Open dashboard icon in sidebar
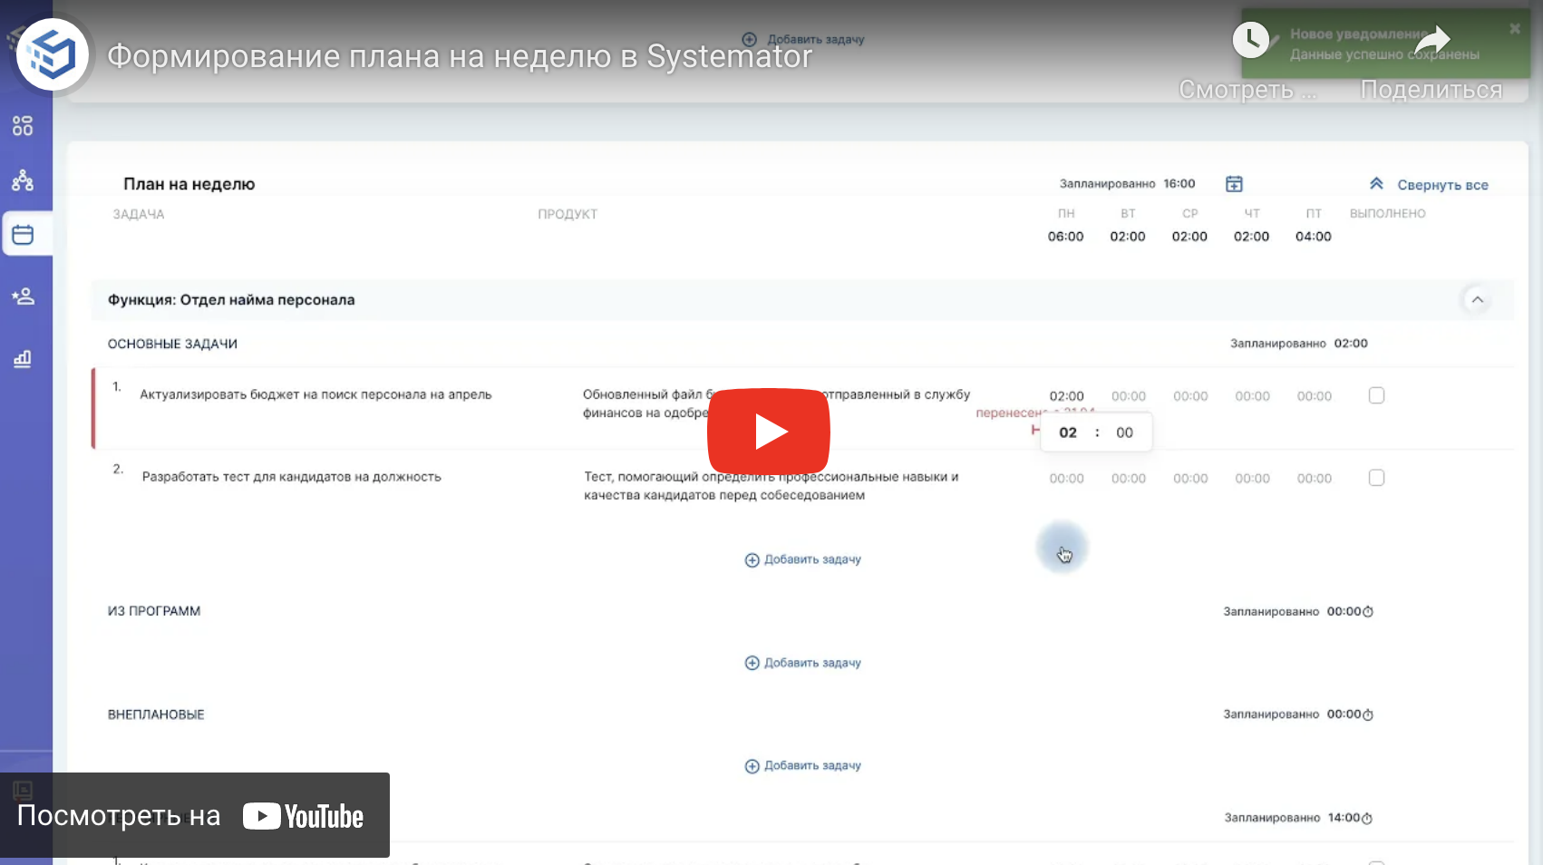1543x865 pixels. coord(23,126)
